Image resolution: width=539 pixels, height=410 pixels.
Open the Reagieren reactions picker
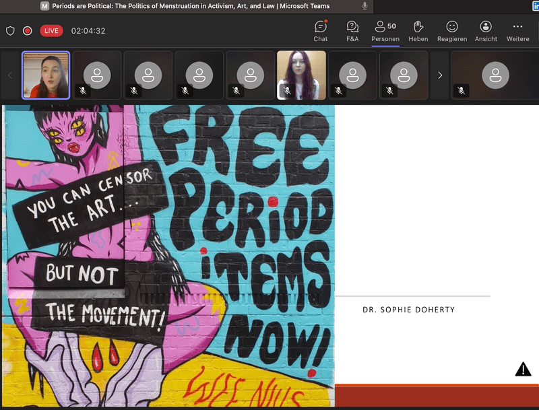(452, 30)
